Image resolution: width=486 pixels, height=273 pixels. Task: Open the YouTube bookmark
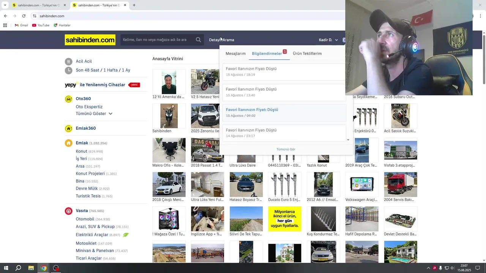(41, 25)
